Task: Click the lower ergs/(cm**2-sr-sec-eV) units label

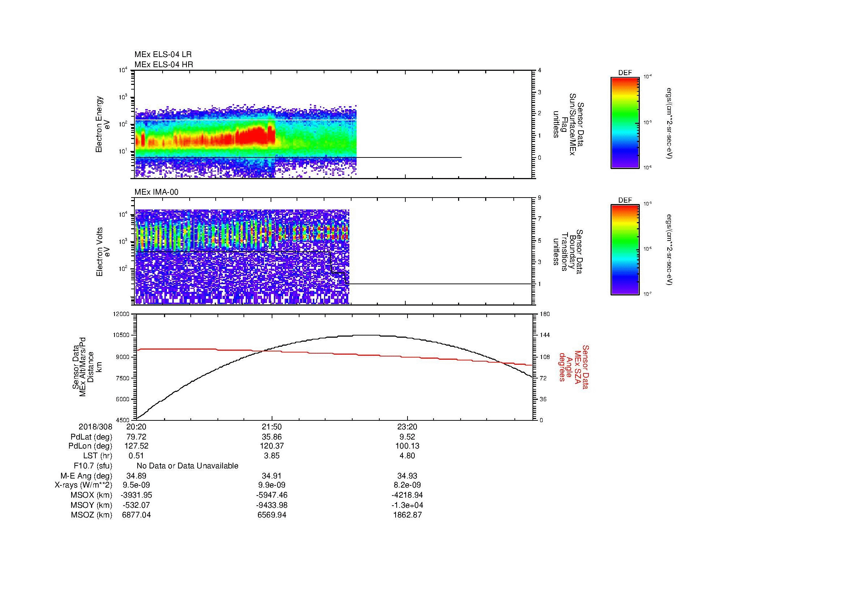Action: tap(669, 250)
